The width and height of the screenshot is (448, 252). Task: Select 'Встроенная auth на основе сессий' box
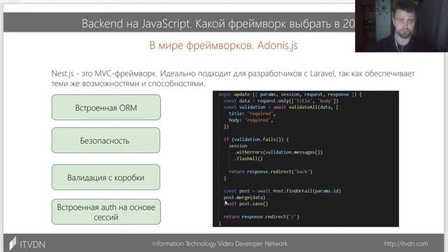coord(106,211)
